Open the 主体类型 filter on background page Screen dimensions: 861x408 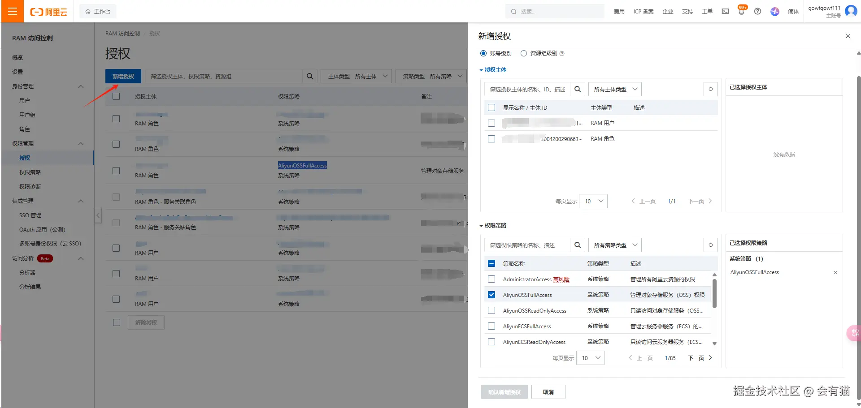click(x=357, y=76)
